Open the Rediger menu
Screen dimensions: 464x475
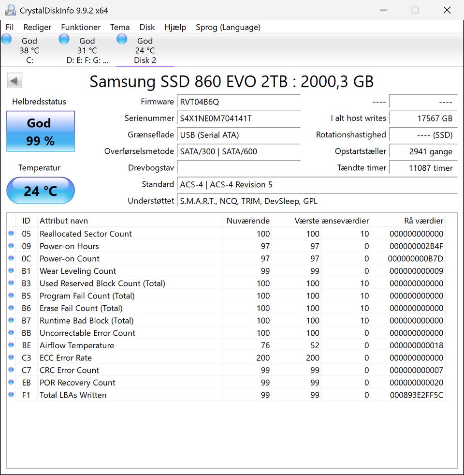(37, 27)
